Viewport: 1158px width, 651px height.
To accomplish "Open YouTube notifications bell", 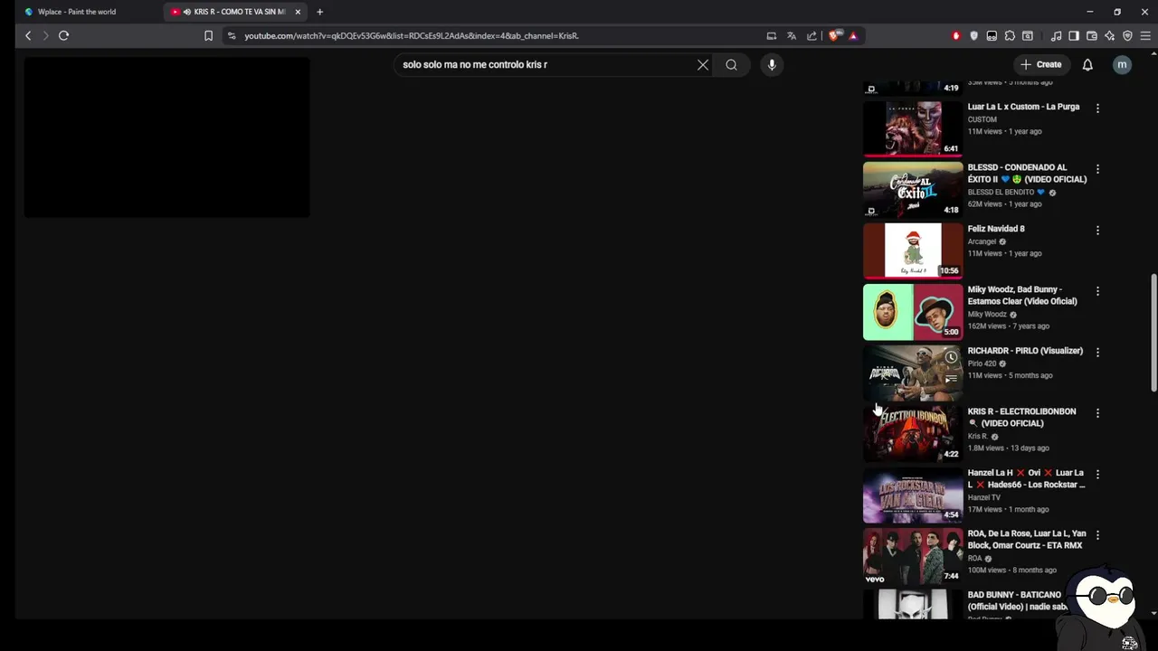I will coord(1087,64).
